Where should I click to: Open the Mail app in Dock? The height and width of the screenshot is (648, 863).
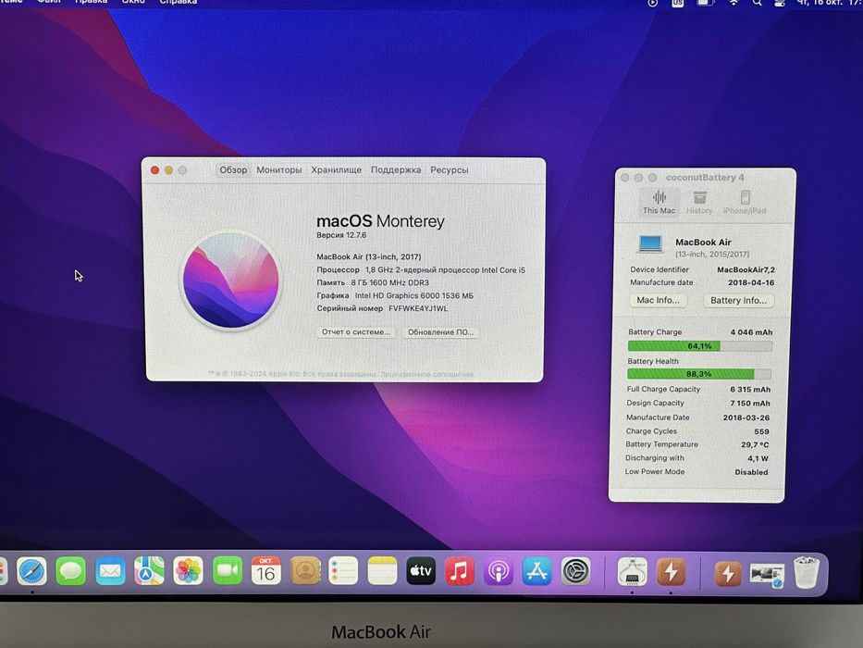[110, 571]
